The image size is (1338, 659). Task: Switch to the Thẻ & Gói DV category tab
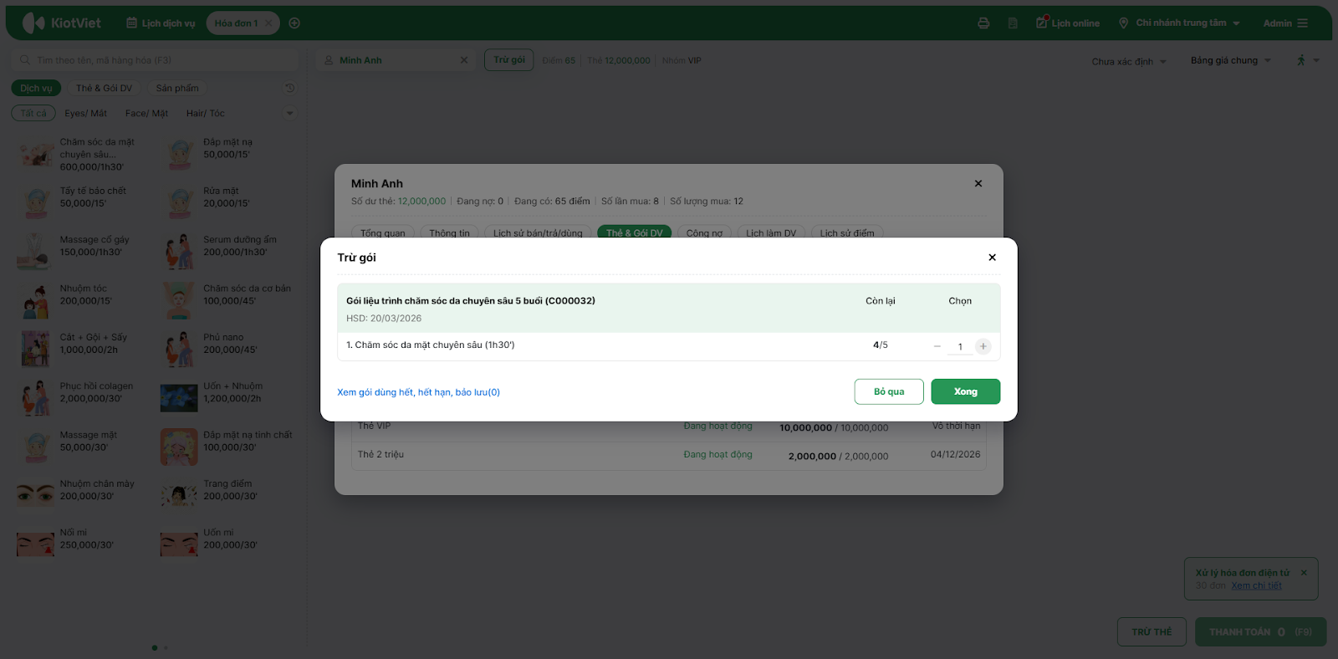(x=104, y=88)
